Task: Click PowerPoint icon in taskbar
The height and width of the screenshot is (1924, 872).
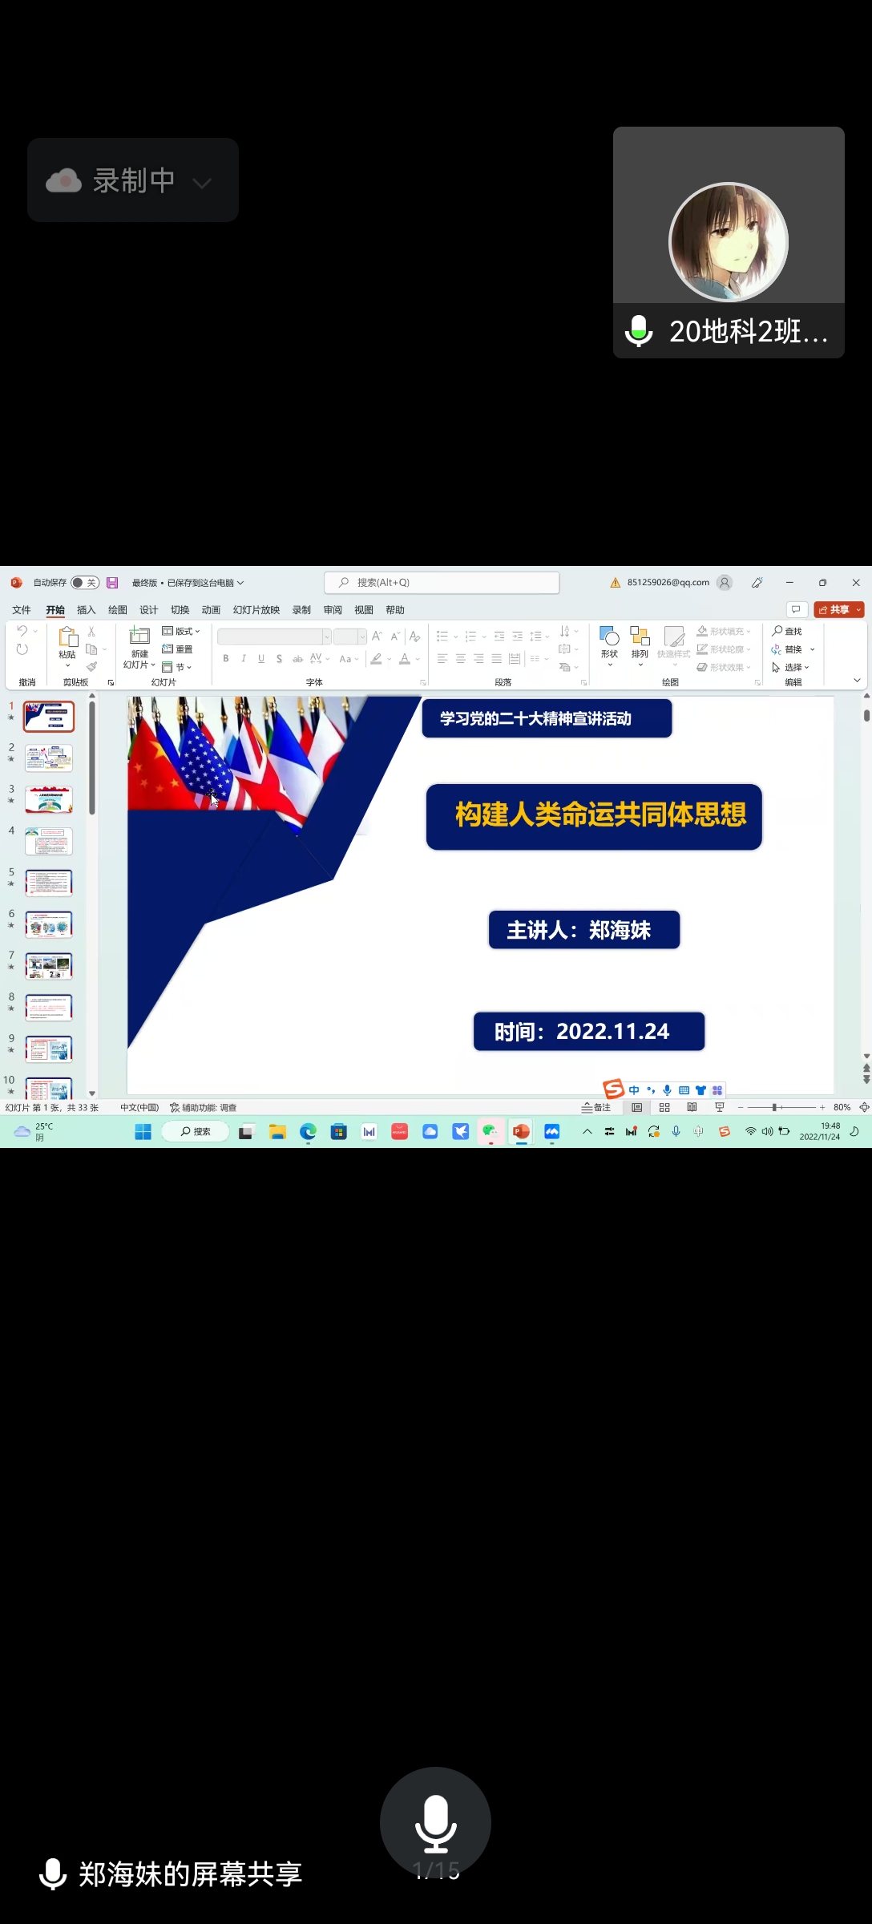Action: click(521, 1131)
